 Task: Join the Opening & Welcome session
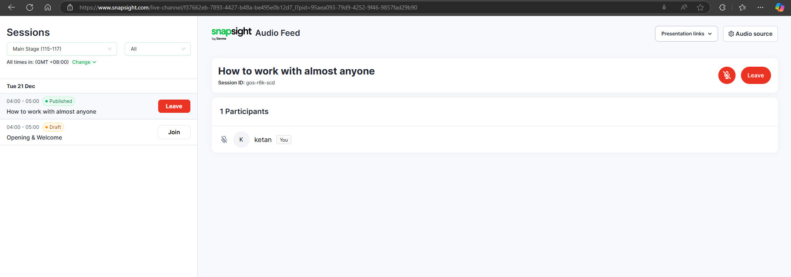(x=174, y=132)
